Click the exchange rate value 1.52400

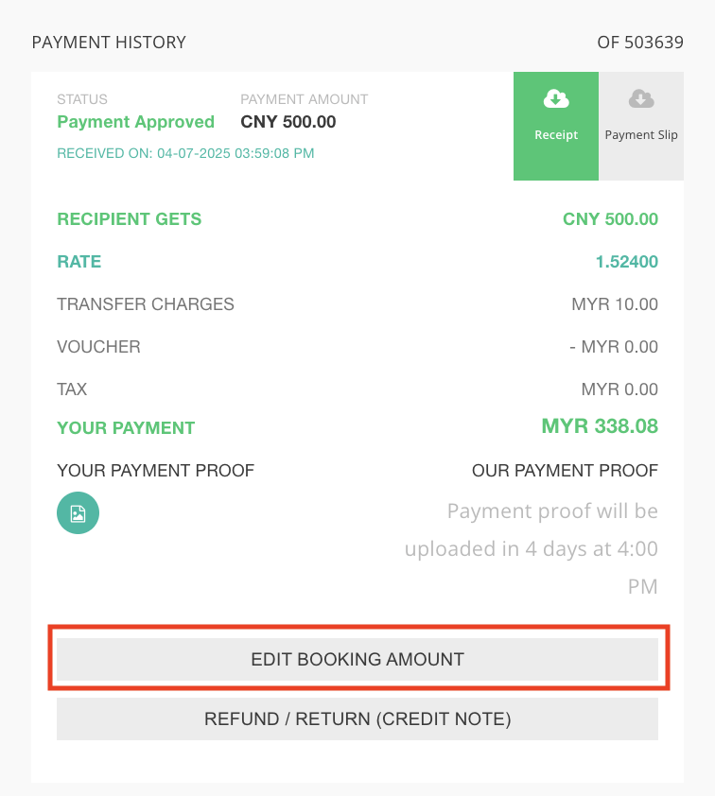coord(626,262)
